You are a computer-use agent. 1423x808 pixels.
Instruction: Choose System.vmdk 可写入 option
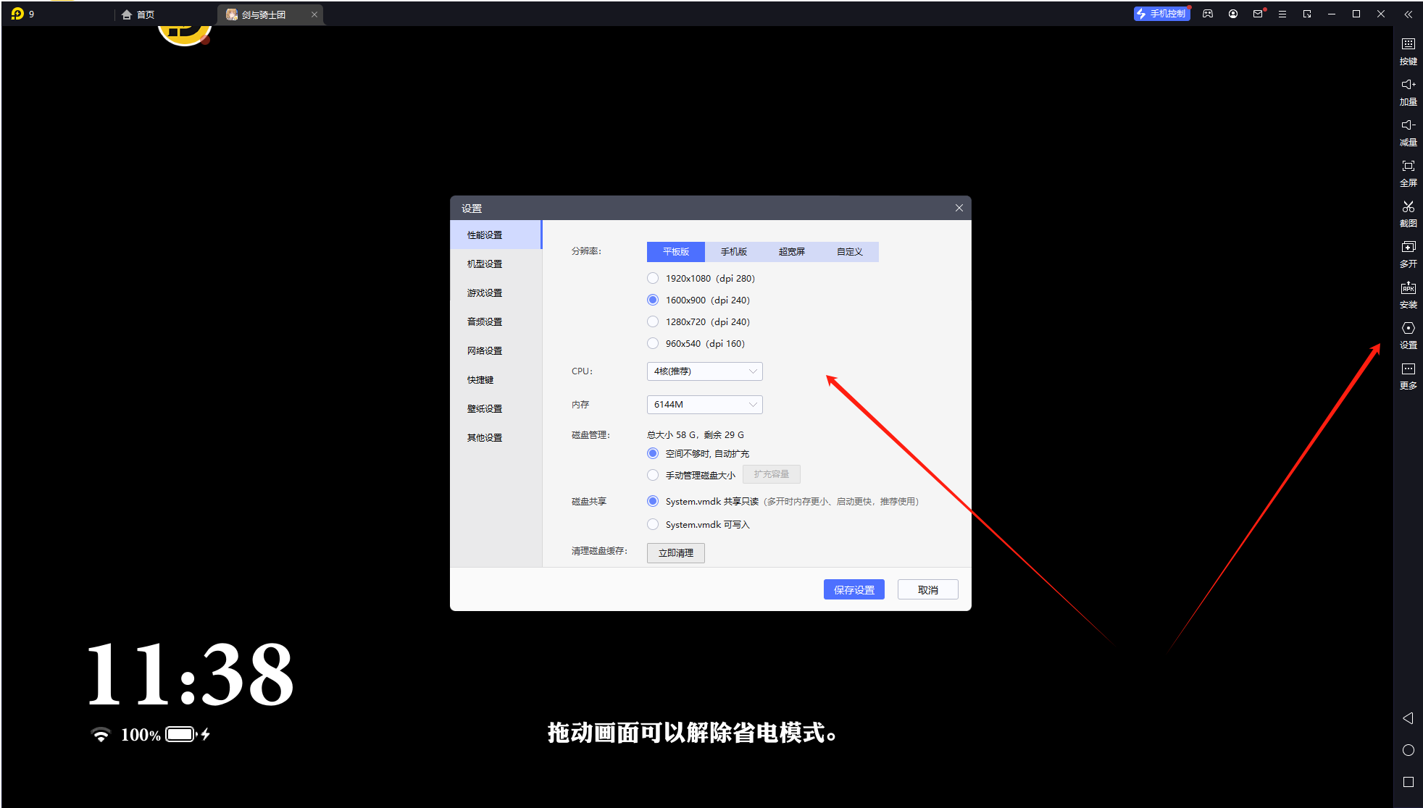point(653,524)
